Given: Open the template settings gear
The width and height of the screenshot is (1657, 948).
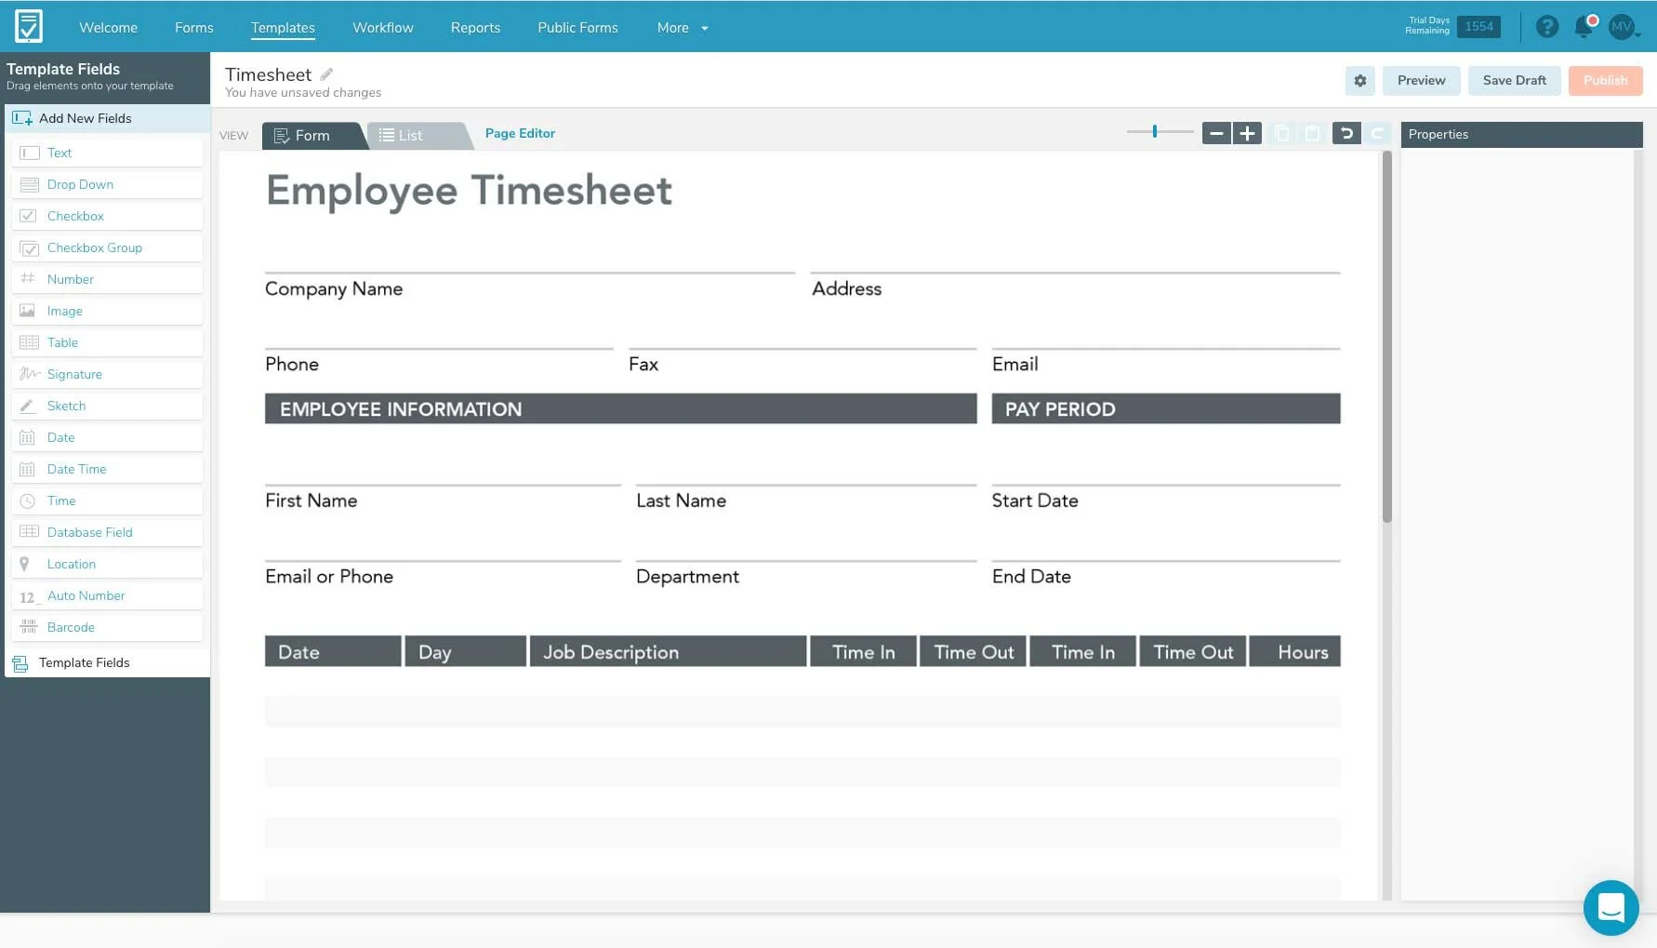Looking at the screenshot, I should (x=1359, y=80).
